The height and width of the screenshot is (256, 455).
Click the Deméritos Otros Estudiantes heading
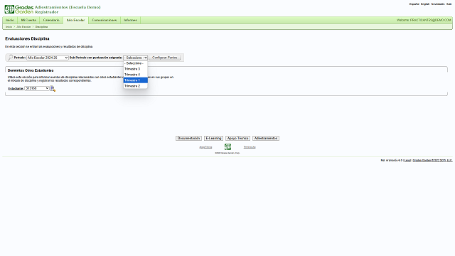coord(31,70)
